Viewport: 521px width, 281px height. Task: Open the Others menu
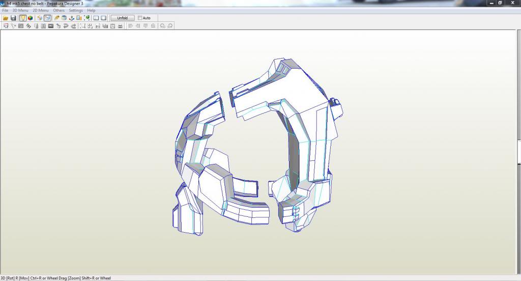pyautogui.click(x=59, y=10)
